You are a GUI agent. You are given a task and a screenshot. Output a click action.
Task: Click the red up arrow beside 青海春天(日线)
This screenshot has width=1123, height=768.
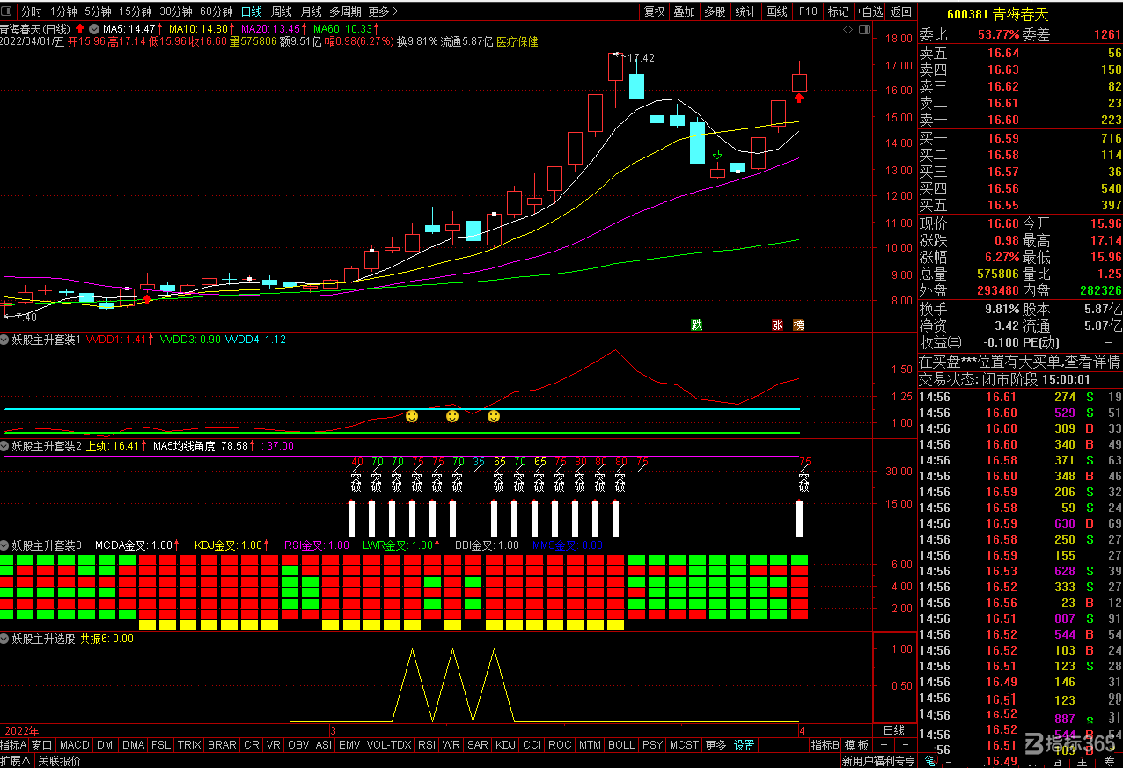coord(79,28)
